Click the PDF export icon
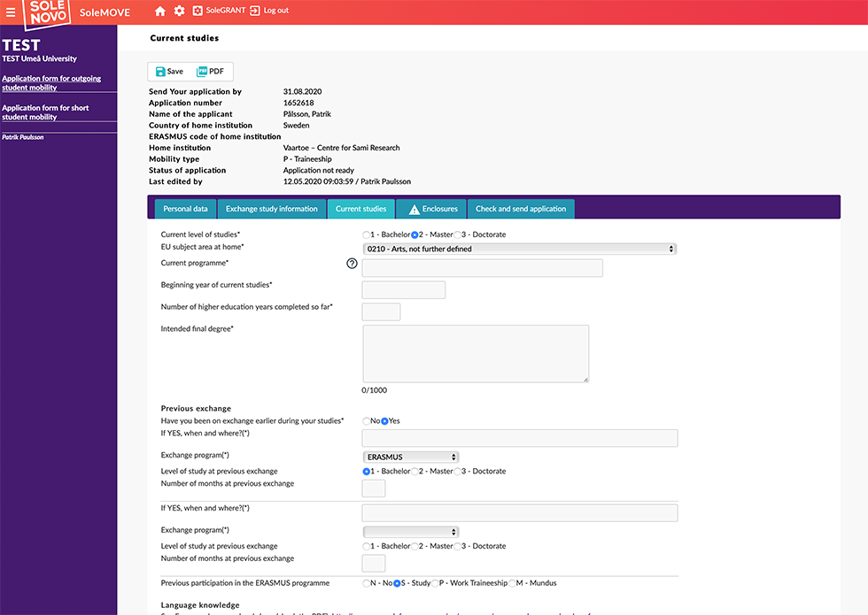The width and height of the screenshot is (868, 615). click(x=202, y=72)
